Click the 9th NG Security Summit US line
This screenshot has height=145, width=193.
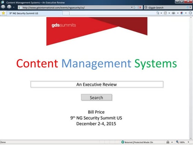pos(96,118)
